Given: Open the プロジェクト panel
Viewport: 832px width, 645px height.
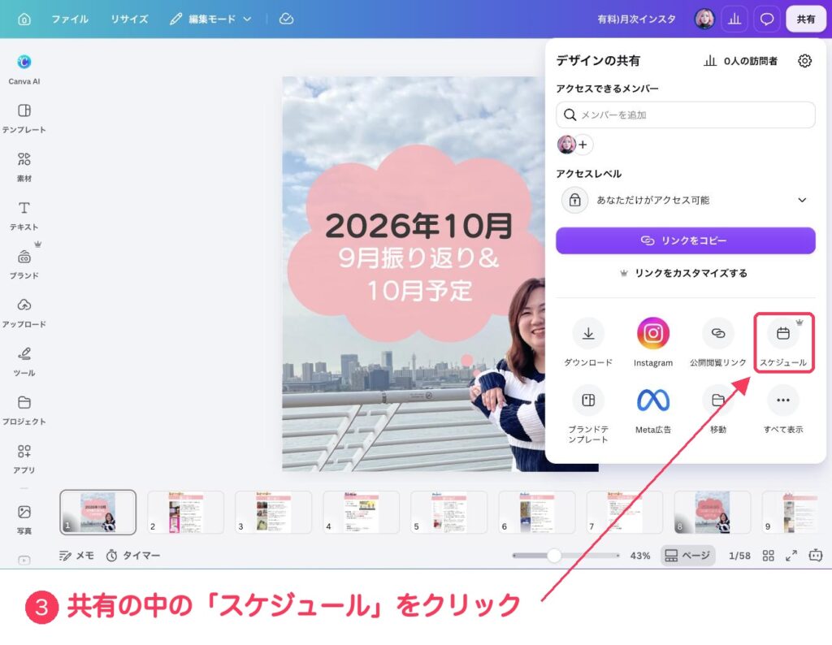Looking at the screenshot, I should (24, 410).
